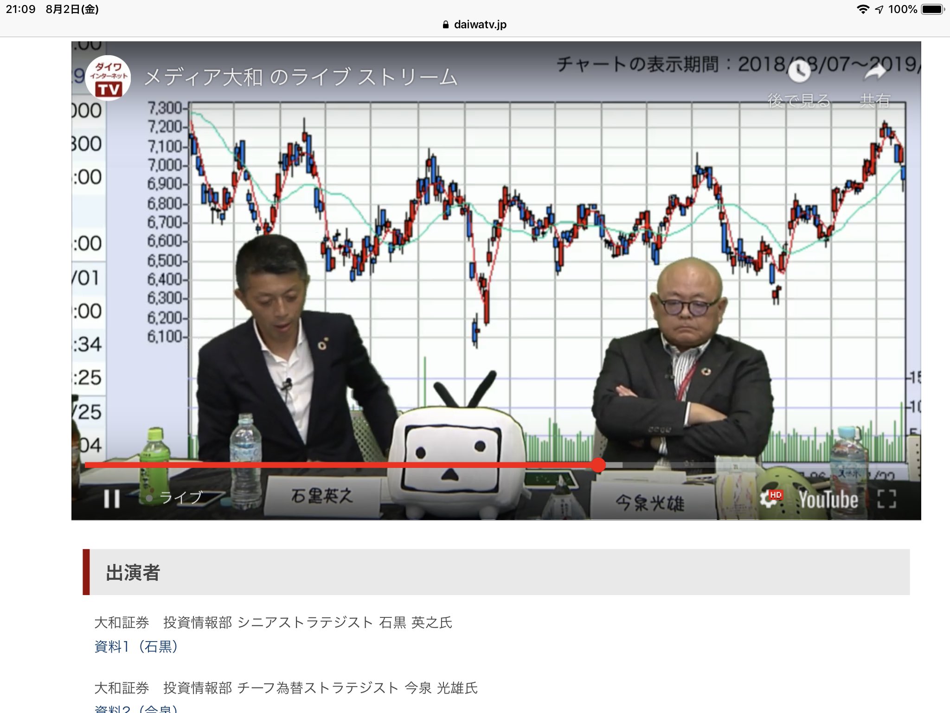Screen dimensions: 950x713
Task: Tap the Wi-Fi icon in status bar
Action: (863, 9)
